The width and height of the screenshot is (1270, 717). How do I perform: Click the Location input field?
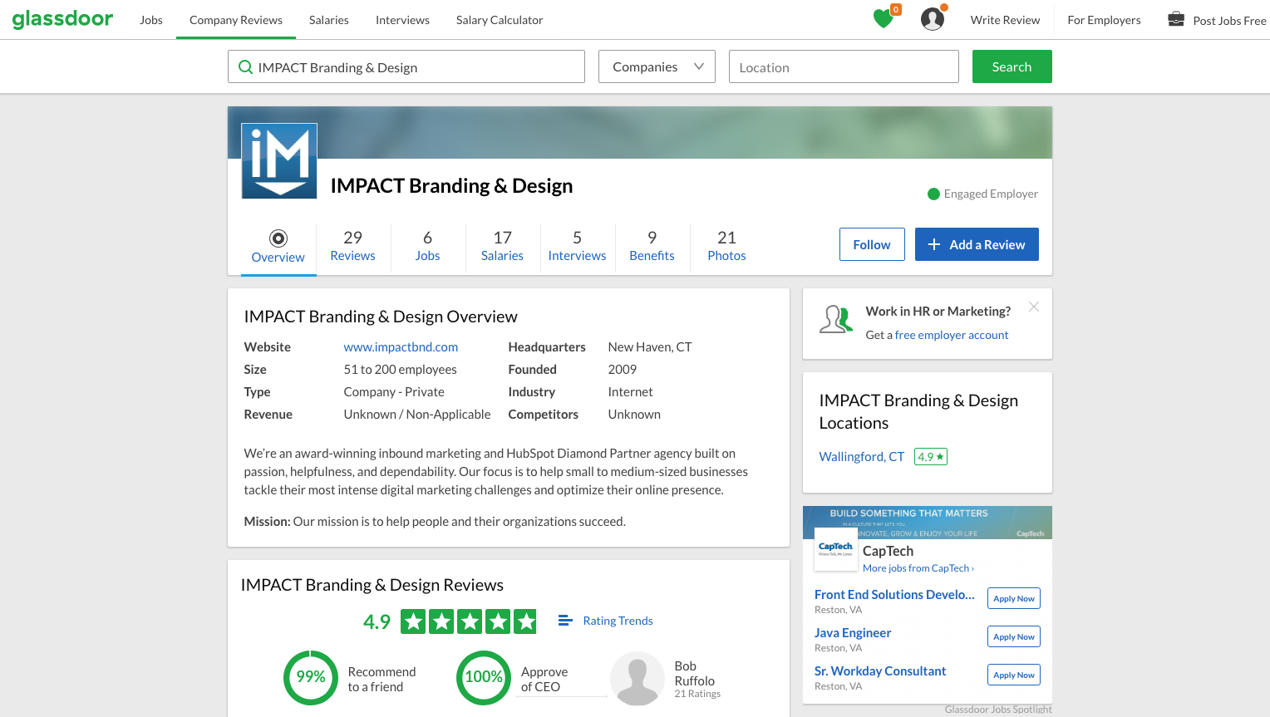844,66
